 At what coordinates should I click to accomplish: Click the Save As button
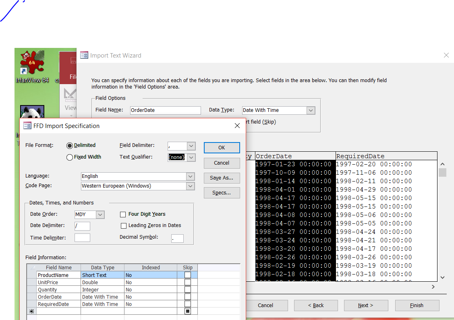222,178
